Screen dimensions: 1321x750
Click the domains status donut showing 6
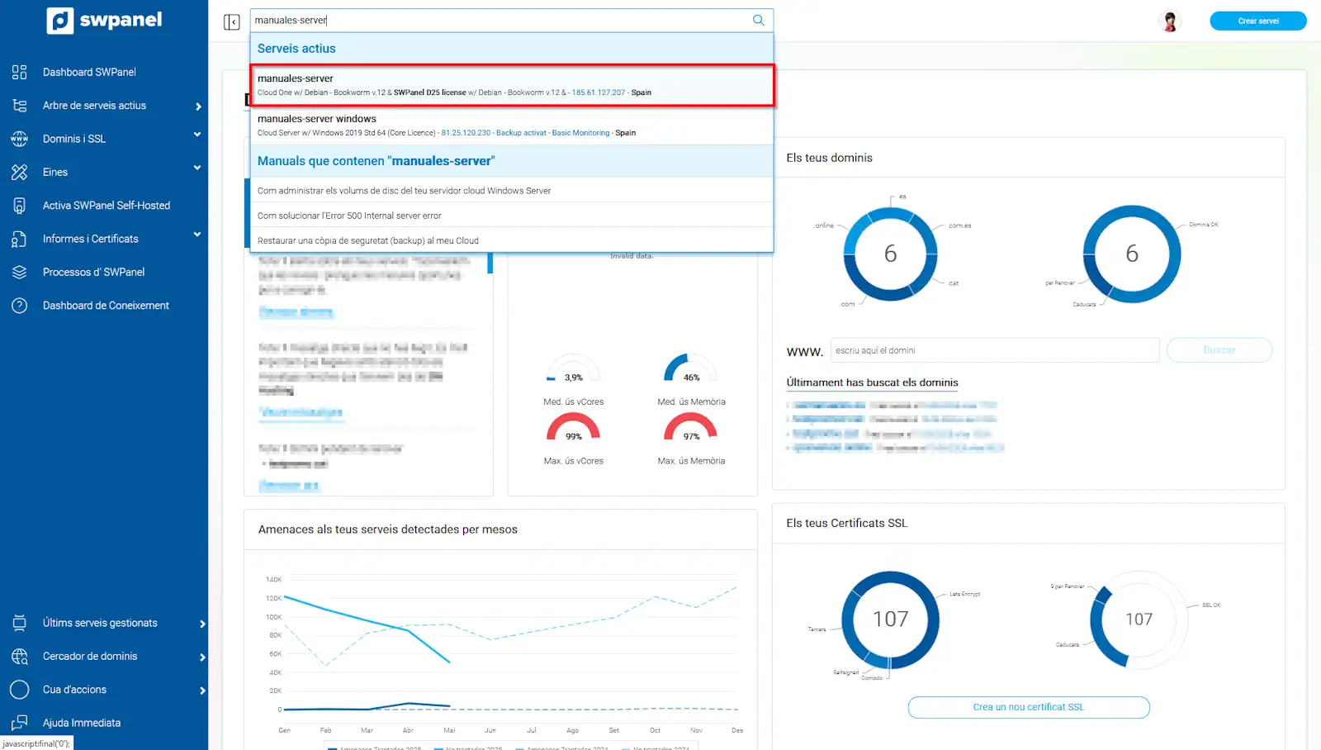coord(1132,254)
